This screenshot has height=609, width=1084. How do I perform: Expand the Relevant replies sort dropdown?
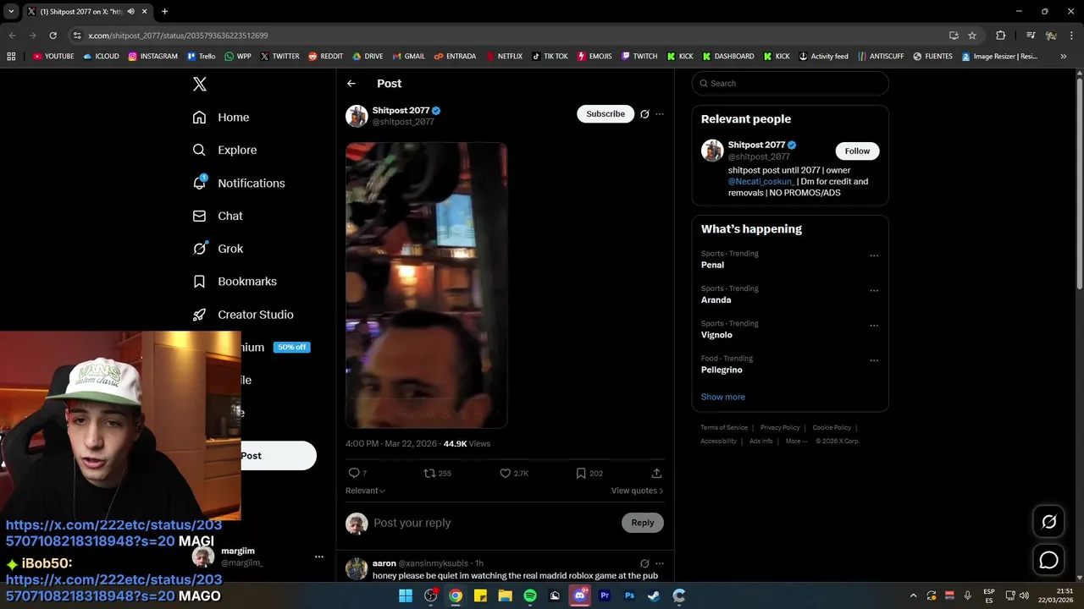tap(365, 491)
